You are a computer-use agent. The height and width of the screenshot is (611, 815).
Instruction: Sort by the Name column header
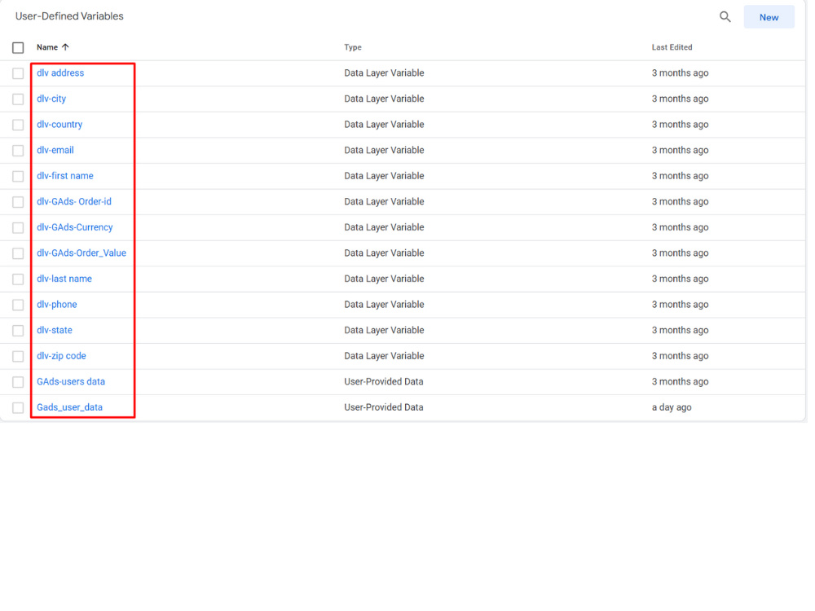click(x=47, y=47)
